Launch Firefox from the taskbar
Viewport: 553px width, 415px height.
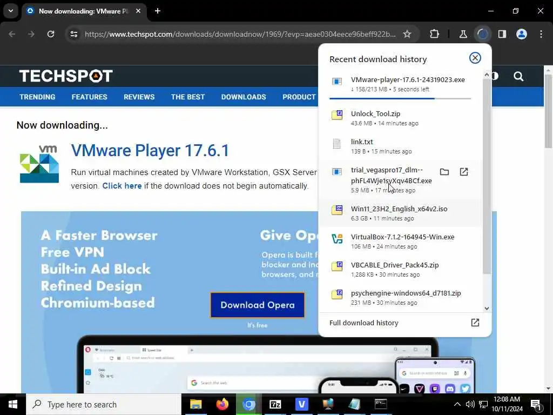coord(222,404)
